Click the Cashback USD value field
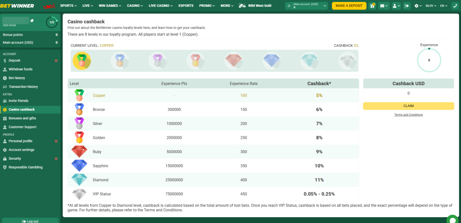Viewport: 461px width, 223px height. [408, 93]
